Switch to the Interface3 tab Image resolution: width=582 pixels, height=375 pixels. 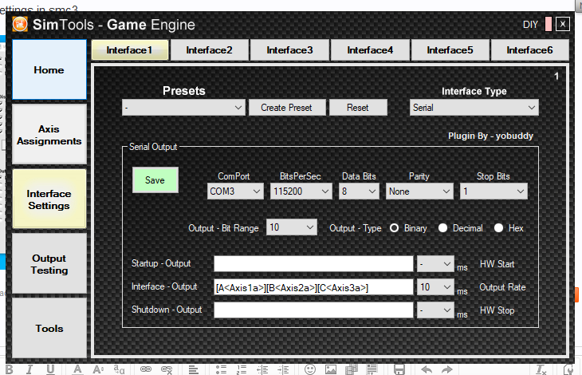(290, 50)
